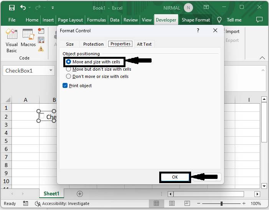
Task: Switch to Size tab in dialog
Action: click(x=70, y=44)
